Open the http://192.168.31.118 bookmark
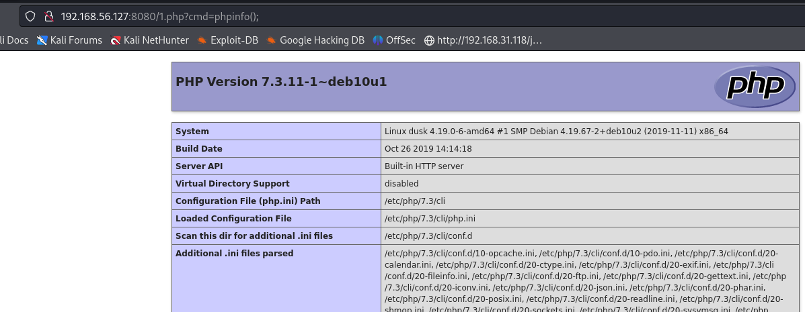 pos(483,40)
